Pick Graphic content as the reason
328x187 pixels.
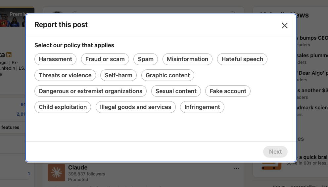167,75
